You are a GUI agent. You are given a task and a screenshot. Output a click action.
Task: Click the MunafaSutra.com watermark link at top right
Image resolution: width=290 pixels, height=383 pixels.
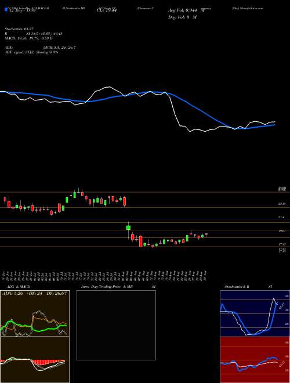coord(248,8)
